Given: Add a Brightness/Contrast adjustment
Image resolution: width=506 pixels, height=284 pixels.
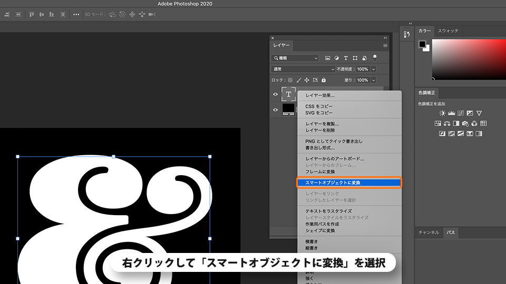Looking at the screenshot, I should (x=442, y=113).
